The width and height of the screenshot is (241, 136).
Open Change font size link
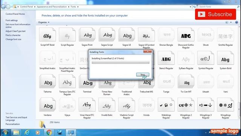click(x=14, y=39)
